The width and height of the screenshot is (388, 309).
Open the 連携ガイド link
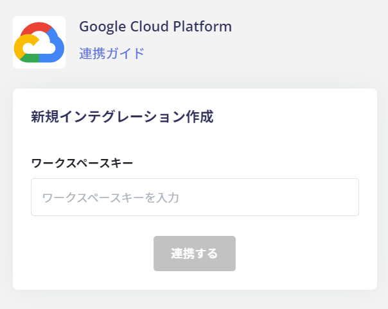click(x=112, y=53)
